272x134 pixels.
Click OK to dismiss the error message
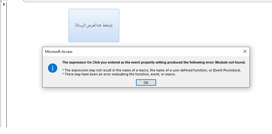[x=146, y=83]
